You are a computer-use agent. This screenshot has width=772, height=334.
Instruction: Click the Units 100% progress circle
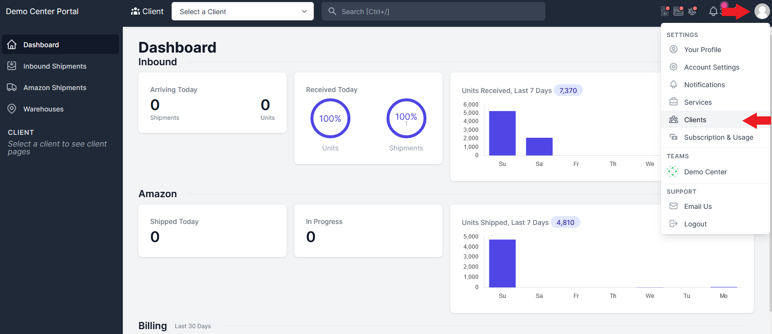(330, 118)
